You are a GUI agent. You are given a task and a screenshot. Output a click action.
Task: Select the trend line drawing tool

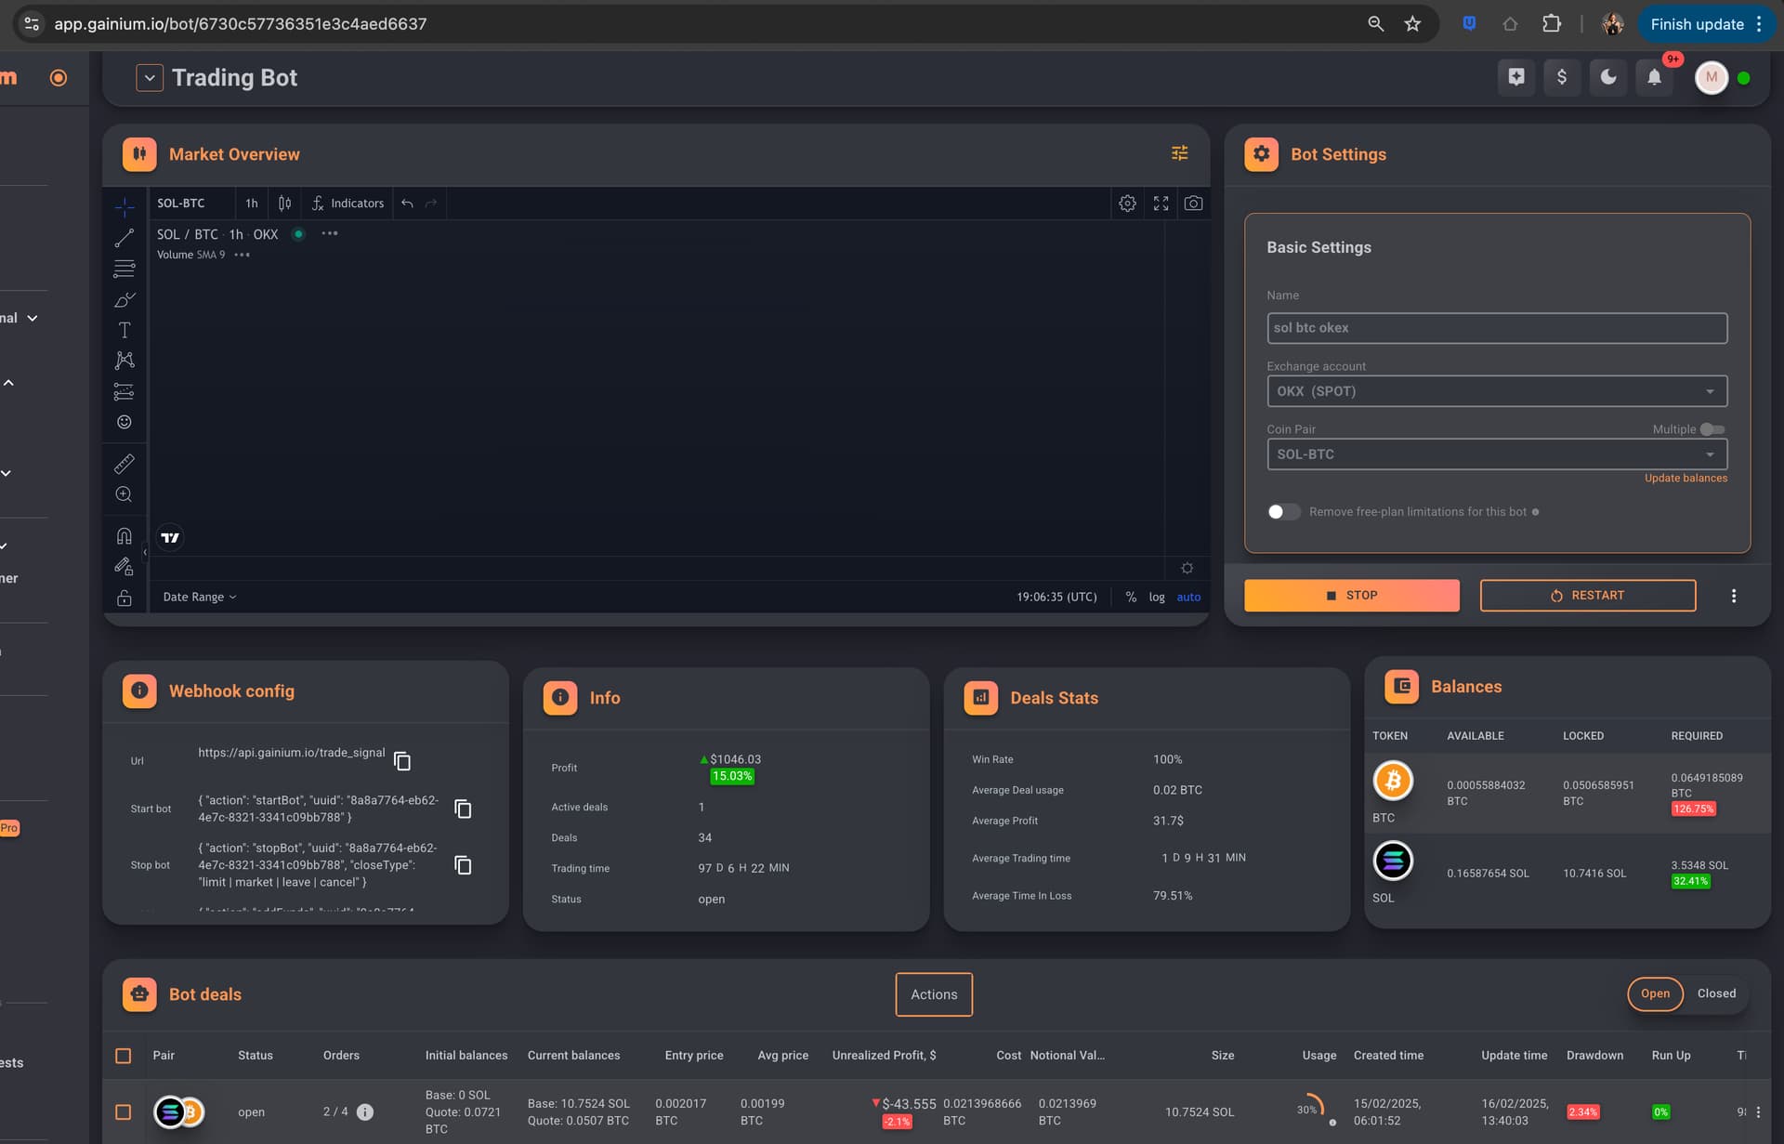click(125, 238)
